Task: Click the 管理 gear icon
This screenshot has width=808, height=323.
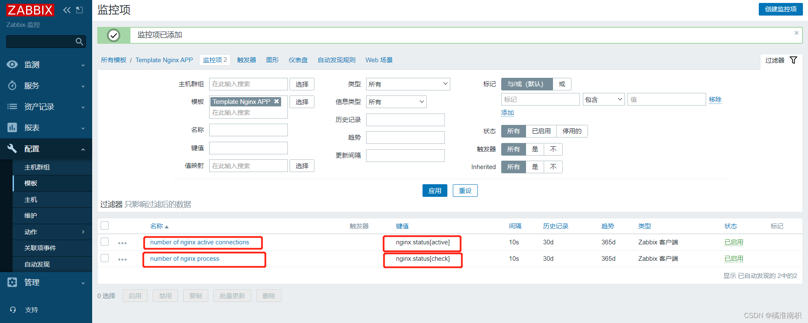Action: (12, 282)
